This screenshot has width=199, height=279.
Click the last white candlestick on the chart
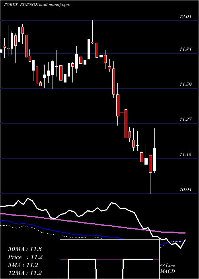154,159
